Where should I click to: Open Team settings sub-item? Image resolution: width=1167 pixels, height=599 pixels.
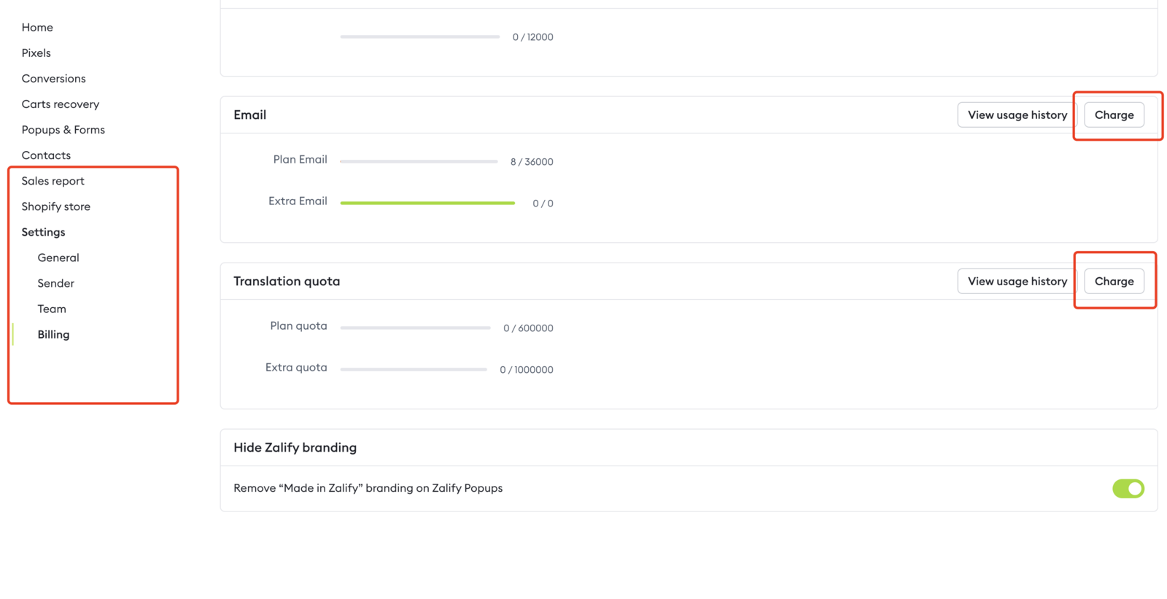click(52, 309)
